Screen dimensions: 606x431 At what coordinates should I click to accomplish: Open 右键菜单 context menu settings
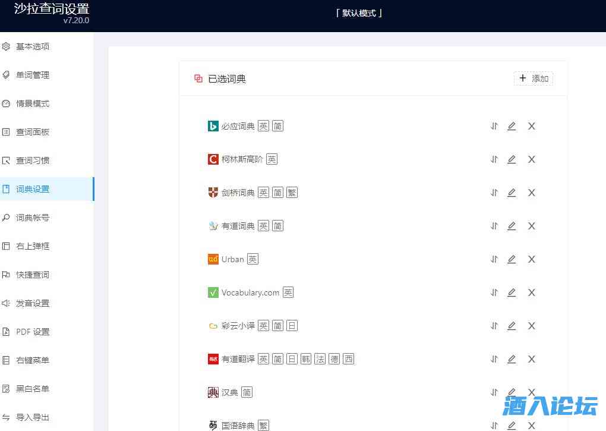[46, 360]
